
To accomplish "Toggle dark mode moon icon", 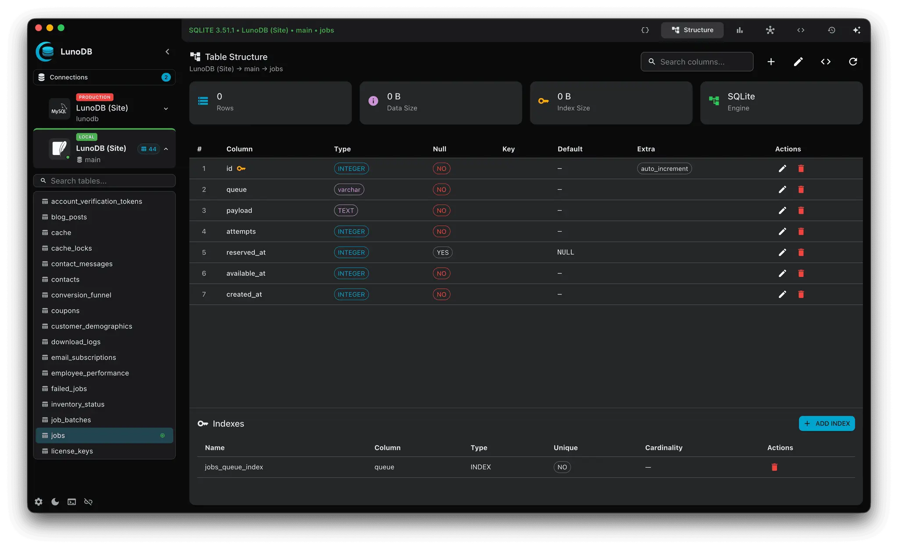I will [x=55, y=502].
